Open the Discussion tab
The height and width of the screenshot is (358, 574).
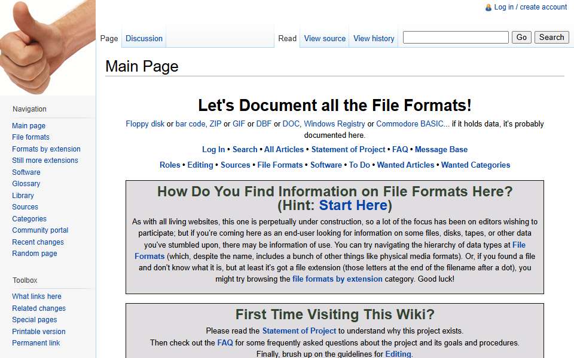pyautogui.click(x=144, y=38)
